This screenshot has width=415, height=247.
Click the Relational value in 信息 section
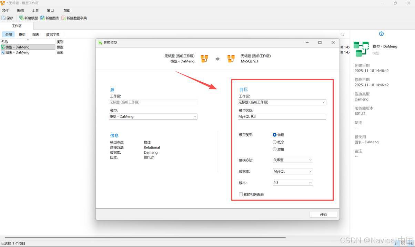[x=152, y=147]
